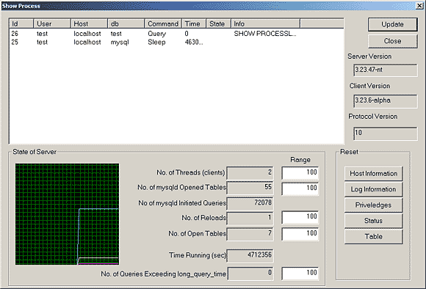The image size is (426, 289).
Task: Click the Status reset button
Action: click(373, 221)
